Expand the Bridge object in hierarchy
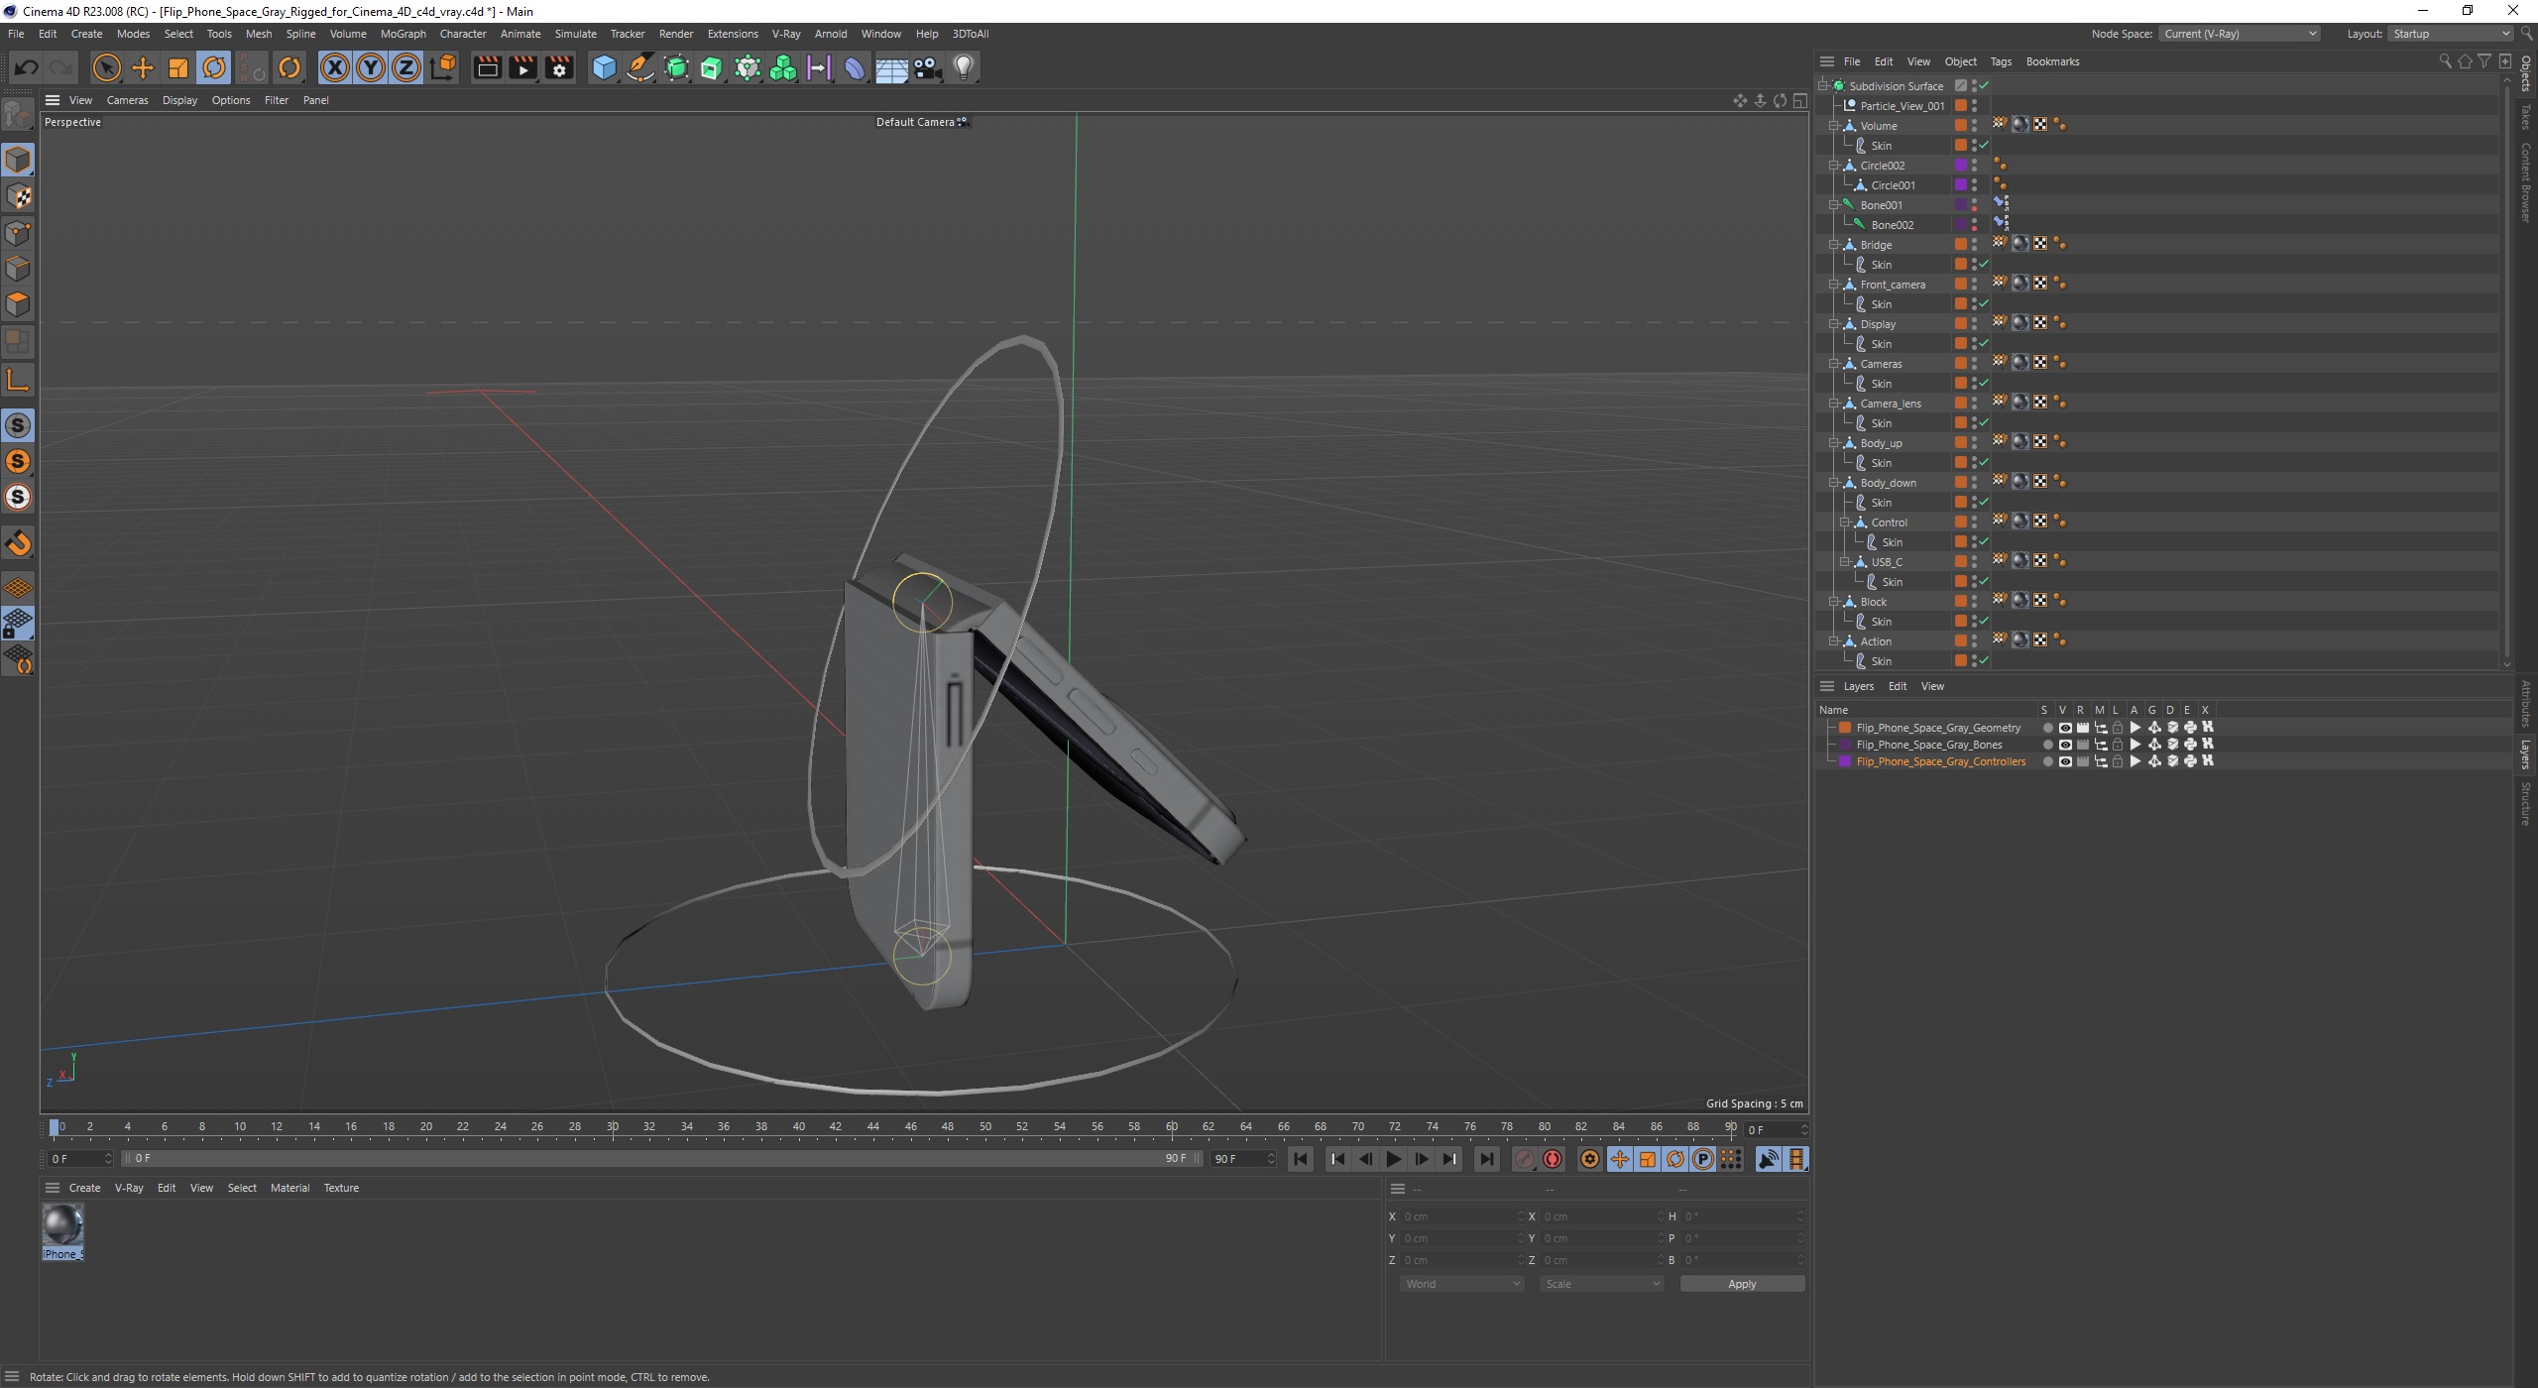 [x=1832, y=243]
